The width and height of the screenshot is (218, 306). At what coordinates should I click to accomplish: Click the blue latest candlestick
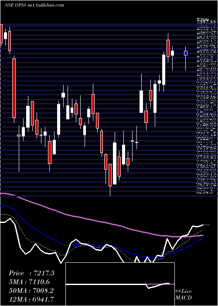click(x=186, y=53)
